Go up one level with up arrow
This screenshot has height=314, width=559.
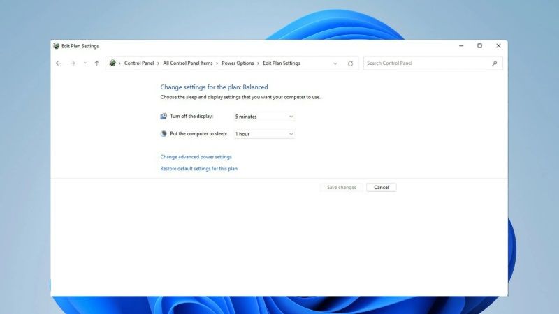pyautogui.click(x=96, y=63)
